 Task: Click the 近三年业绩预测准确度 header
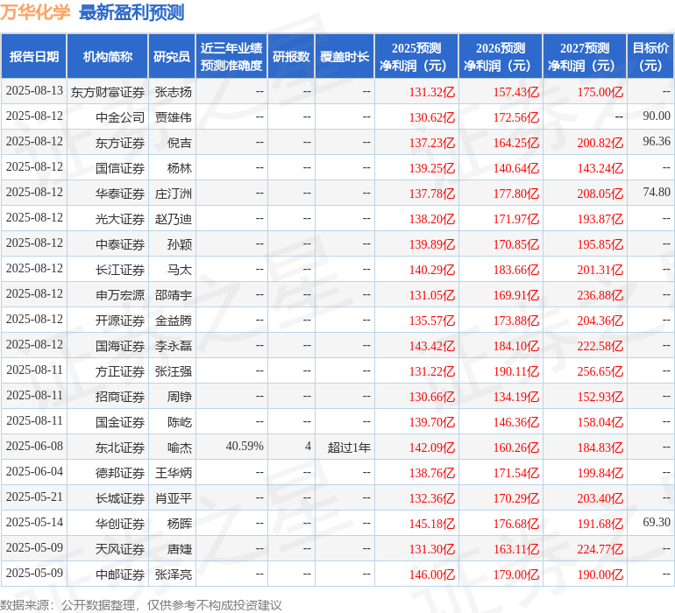point(231,56)
